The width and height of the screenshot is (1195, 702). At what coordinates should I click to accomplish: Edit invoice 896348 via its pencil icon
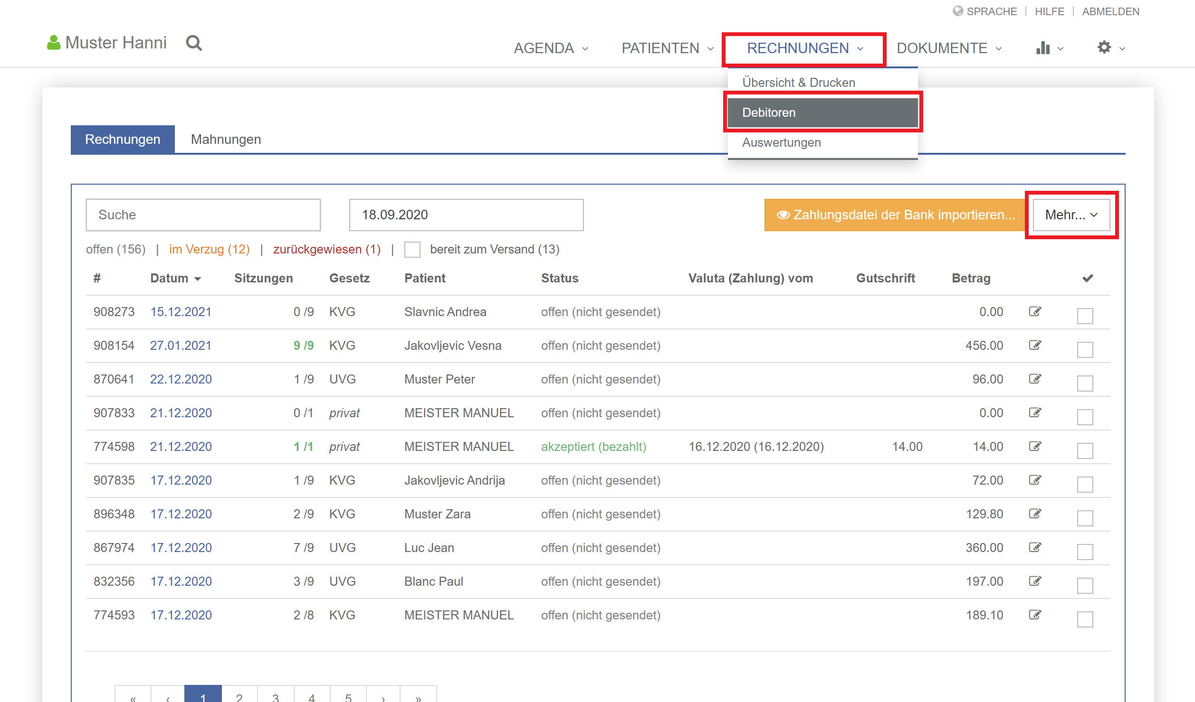point(1035,514)
